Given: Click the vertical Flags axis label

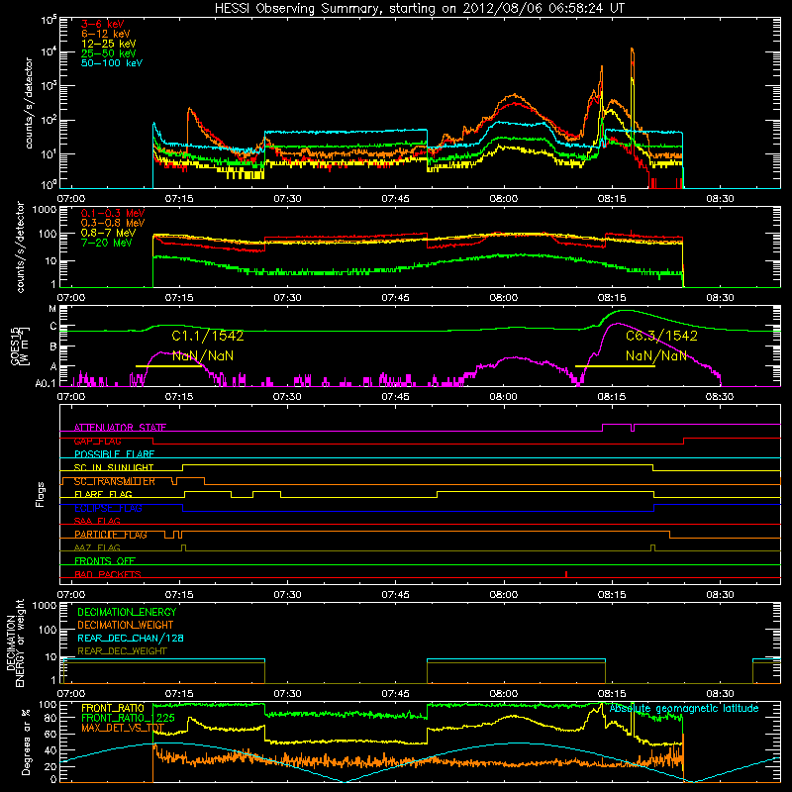Looking at the screenshot, I should (x=41, y=494).
